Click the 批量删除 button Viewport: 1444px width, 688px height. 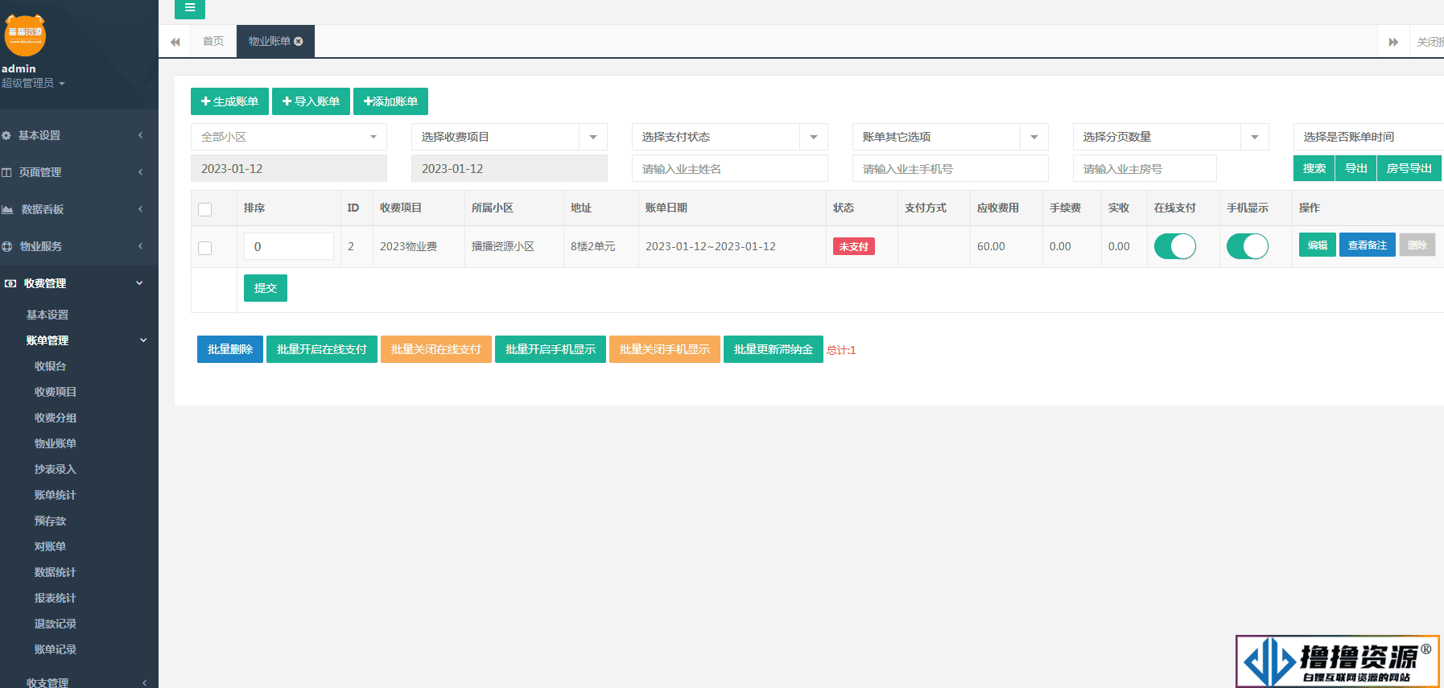(230, 349)
